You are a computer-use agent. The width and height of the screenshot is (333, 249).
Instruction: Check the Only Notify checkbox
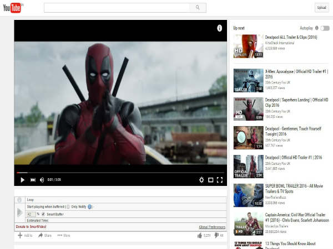(68, 206)
